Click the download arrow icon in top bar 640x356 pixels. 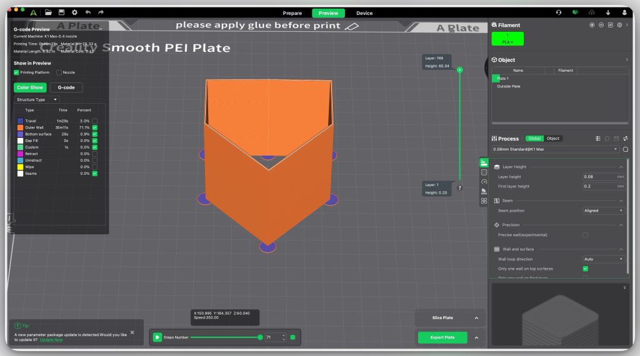tap(607, 12)
